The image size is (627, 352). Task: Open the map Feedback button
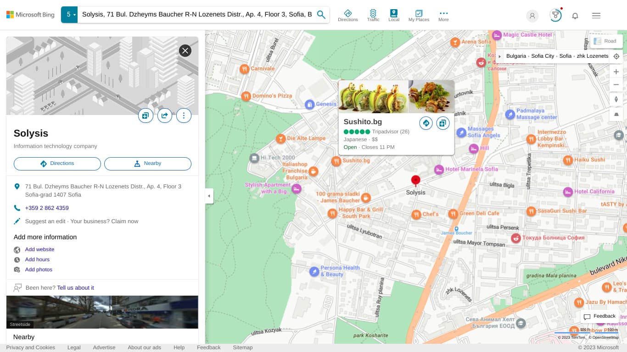(x=599, y=316)
